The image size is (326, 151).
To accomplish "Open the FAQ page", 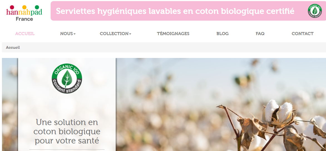I will (260, 33).
